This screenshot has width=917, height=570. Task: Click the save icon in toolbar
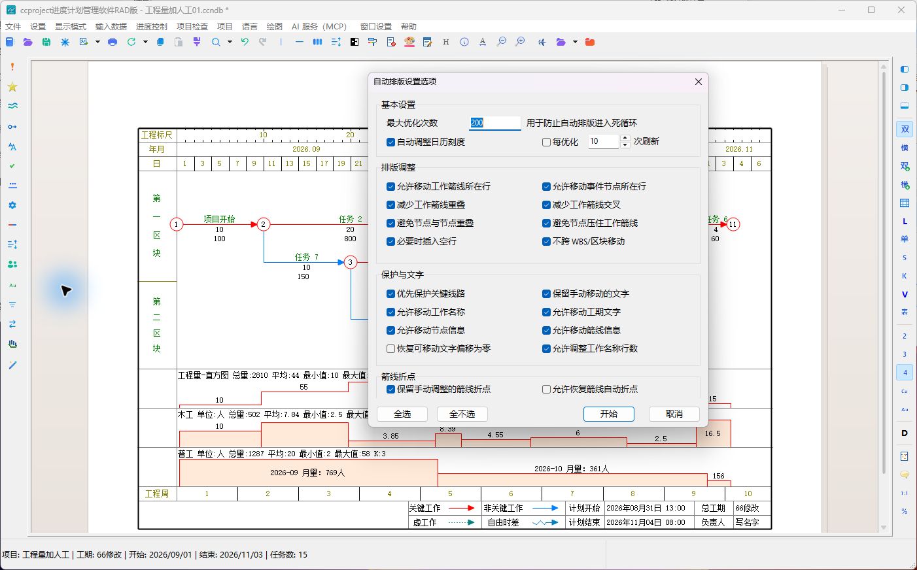click(x=46, y=42)
